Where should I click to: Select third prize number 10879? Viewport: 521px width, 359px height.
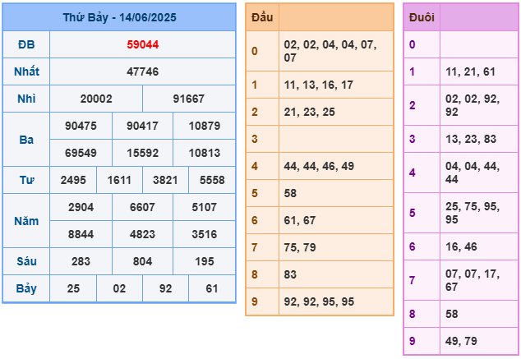(x=205, y=126)
